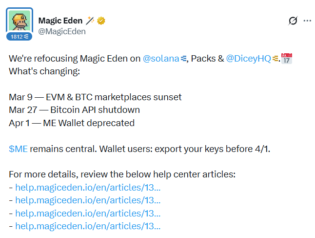Open Magic Eden's profile avatar image
The image size is (315, 238).
pos(20,20)
